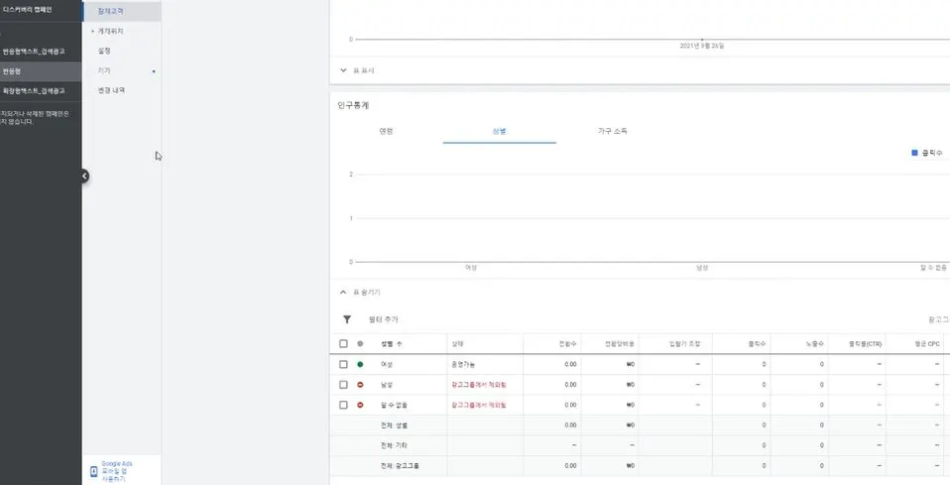Click the 입찰가 조정 cell for 여성

[x=675, y=364]
